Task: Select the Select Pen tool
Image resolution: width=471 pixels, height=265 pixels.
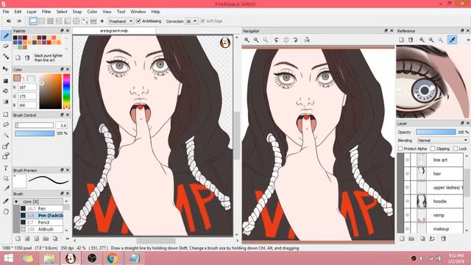Action: (x=6, y=146)
